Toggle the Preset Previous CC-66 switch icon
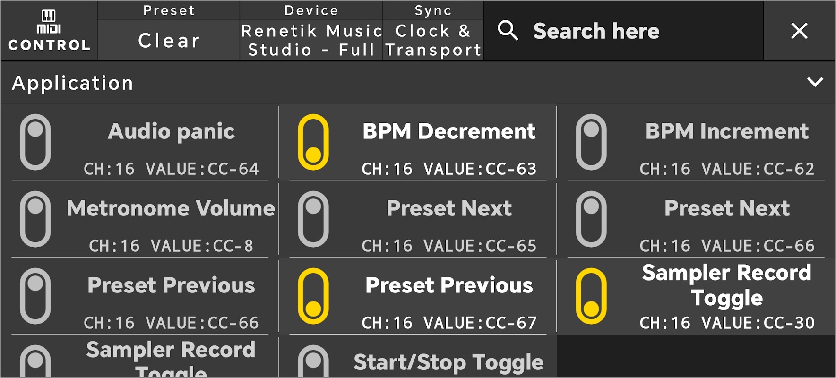 coord(35,296)
